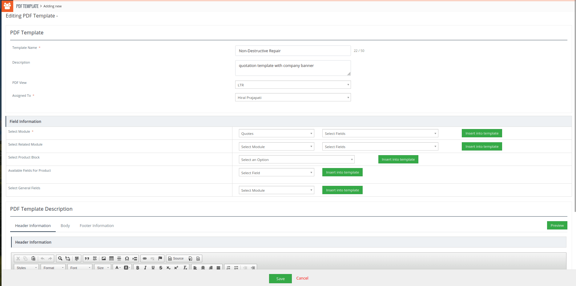Open the PDF View LTR dropdown
Screen dimensions: 576x286
pyautogui.click(x=293, y=85)
